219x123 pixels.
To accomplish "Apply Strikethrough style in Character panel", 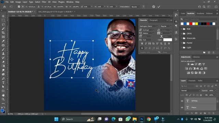I will 169,44.
